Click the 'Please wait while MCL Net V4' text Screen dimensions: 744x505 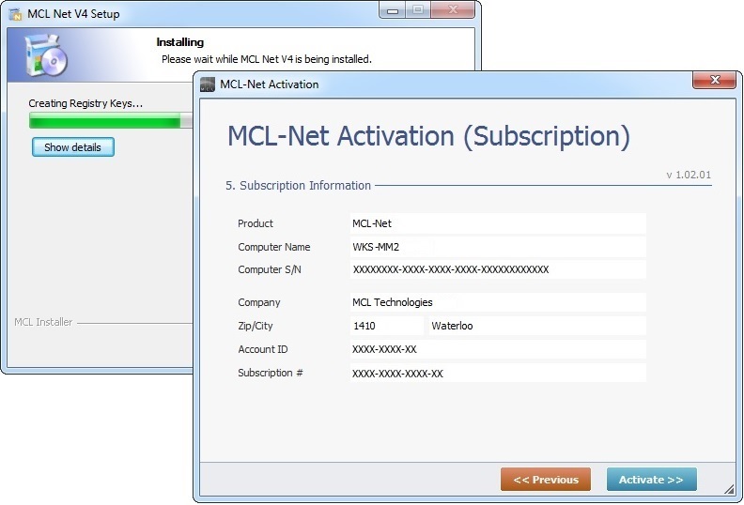coord(267,59)
